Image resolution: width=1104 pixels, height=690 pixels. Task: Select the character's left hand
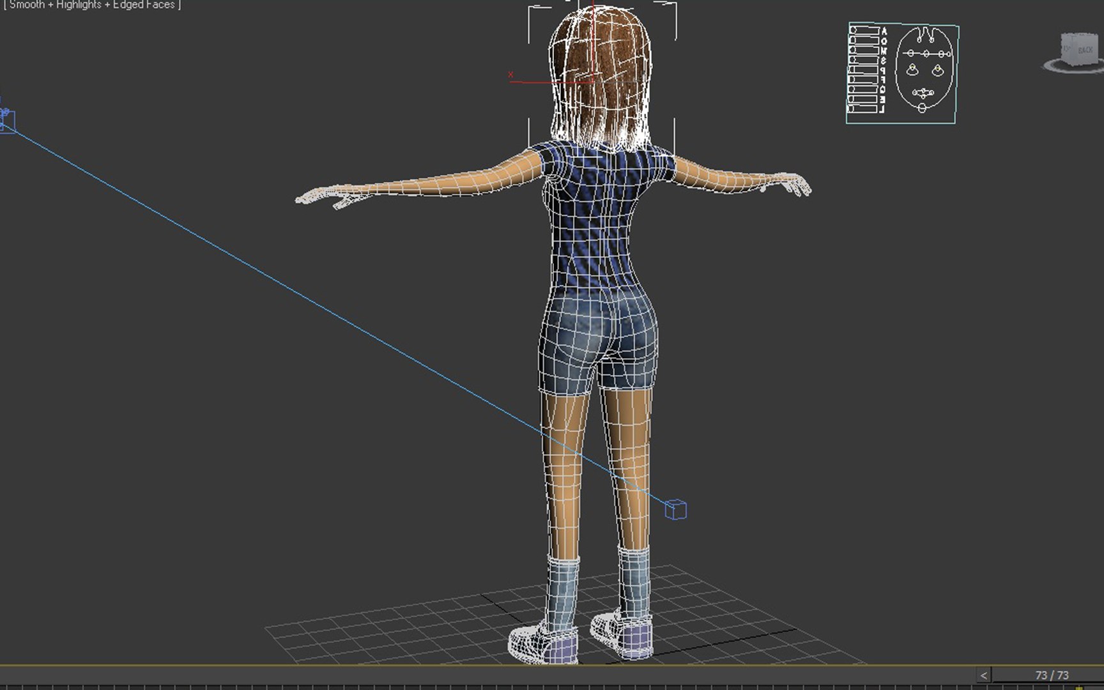click(325, 195)
